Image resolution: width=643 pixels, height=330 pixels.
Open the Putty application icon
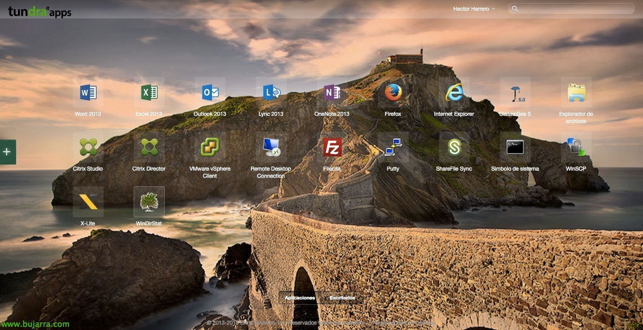coord(393,147)
